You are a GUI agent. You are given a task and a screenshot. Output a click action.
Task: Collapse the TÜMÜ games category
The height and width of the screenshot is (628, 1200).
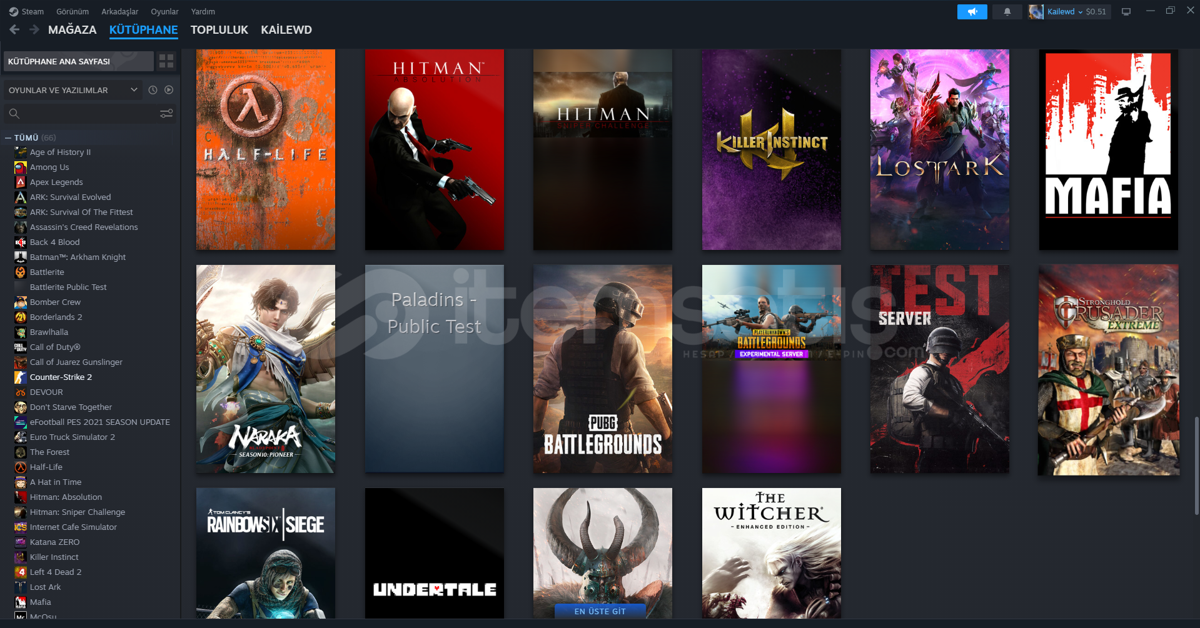point(8,137)
